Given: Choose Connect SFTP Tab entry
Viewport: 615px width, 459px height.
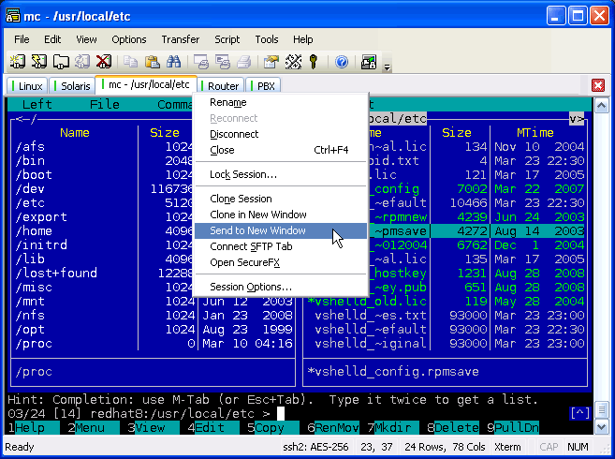Looking at the screenshot, I should (x=281, y=246).
